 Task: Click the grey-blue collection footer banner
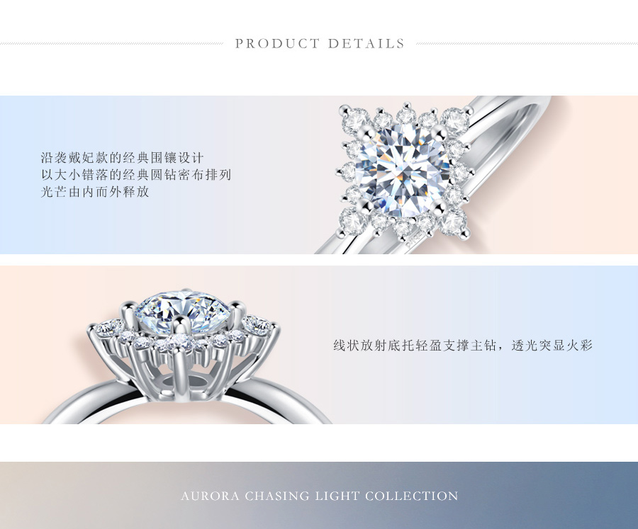pos(319,495)
